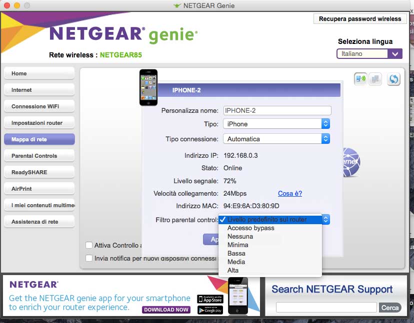Click the Personalizza nome text field

pyautogui.click(x=277, y=110)
